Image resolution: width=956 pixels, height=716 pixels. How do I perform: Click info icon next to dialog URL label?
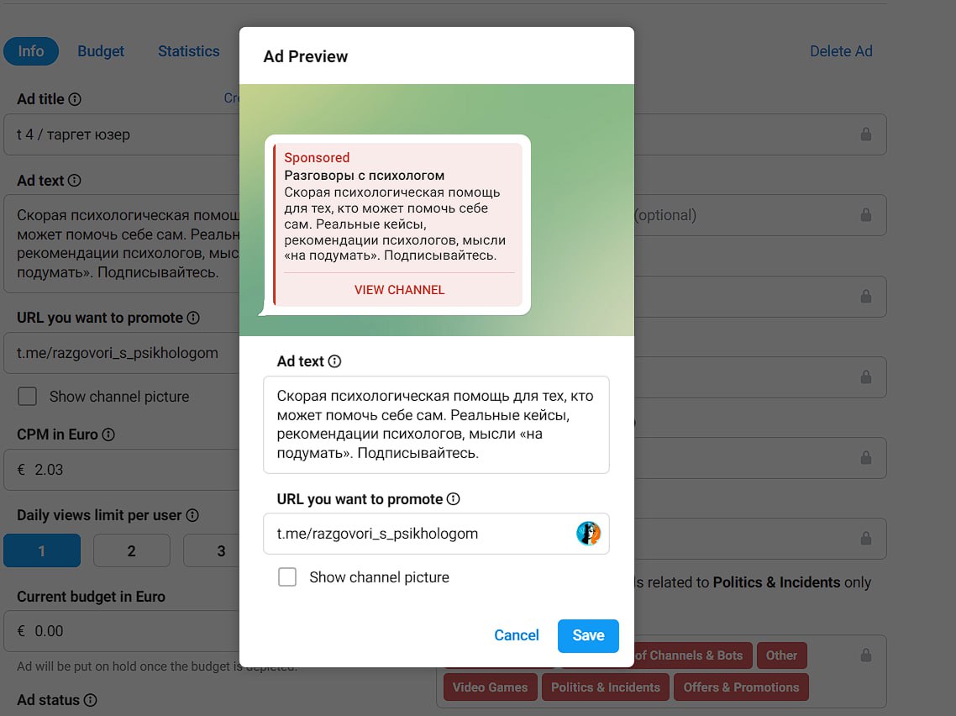454,499
